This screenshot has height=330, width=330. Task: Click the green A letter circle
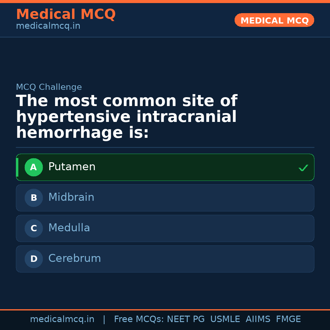[34, 167]
